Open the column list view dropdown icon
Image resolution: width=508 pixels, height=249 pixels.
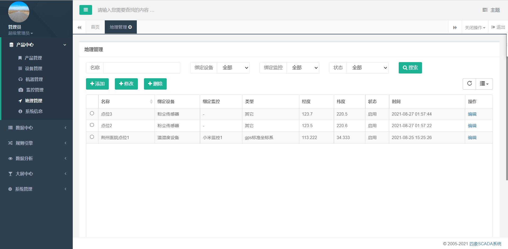(x=484, y=84)
